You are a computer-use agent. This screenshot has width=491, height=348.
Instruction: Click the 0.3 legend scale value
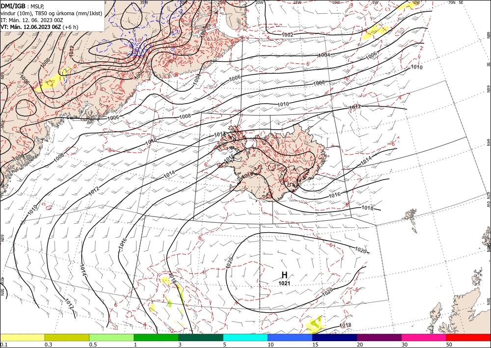pos(48,345)
